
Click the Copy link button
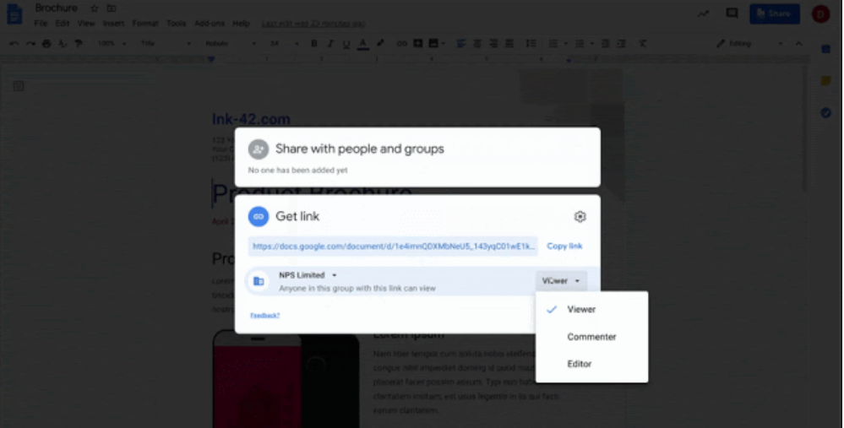pyautogui.click(x=564, y=247)
